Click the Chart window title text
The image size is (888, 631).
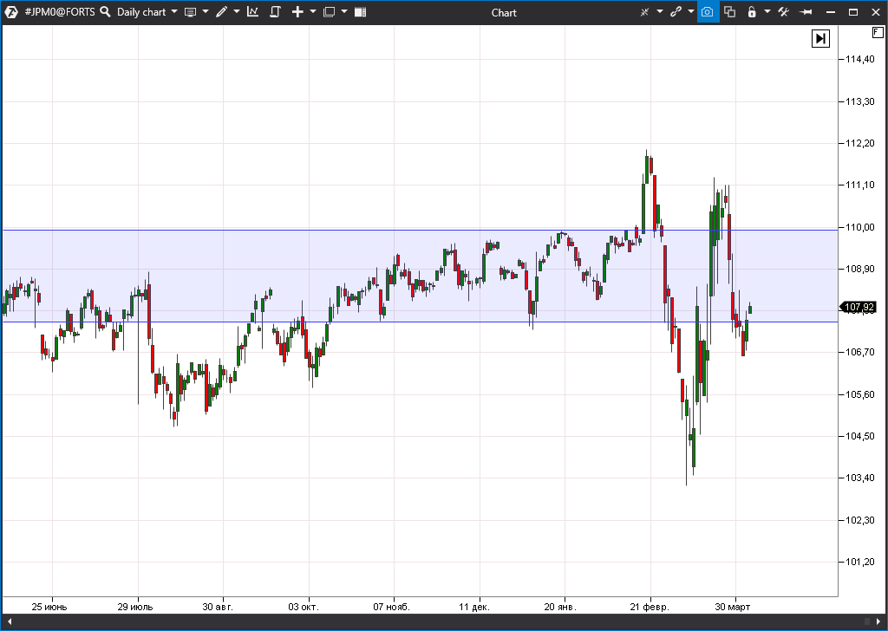pyautogui.click(x=504, y=12)
